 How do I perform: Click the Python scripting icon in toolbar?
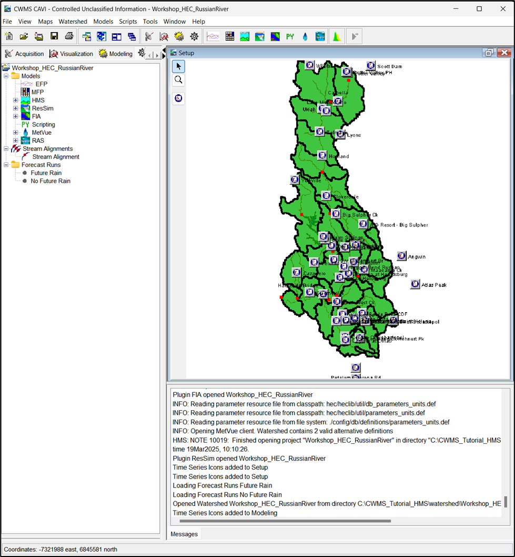coord(290,36)
